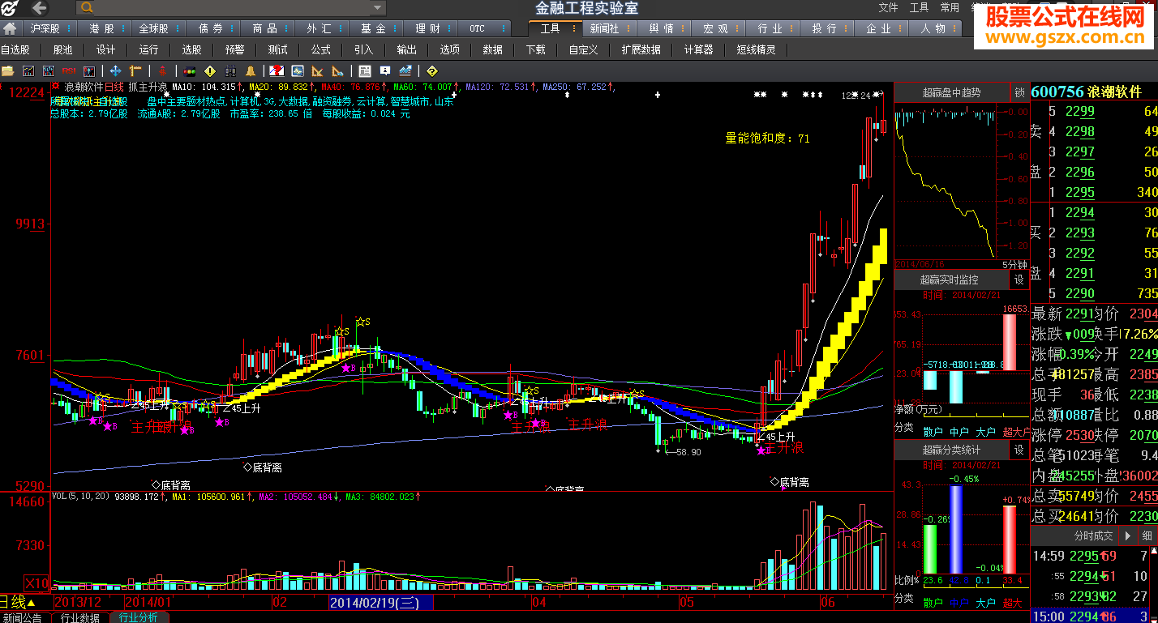This screenshot has width=1158, height=623.
Task: Click the 细 detail button beside 分时成交
Action: coord(1147,536)
